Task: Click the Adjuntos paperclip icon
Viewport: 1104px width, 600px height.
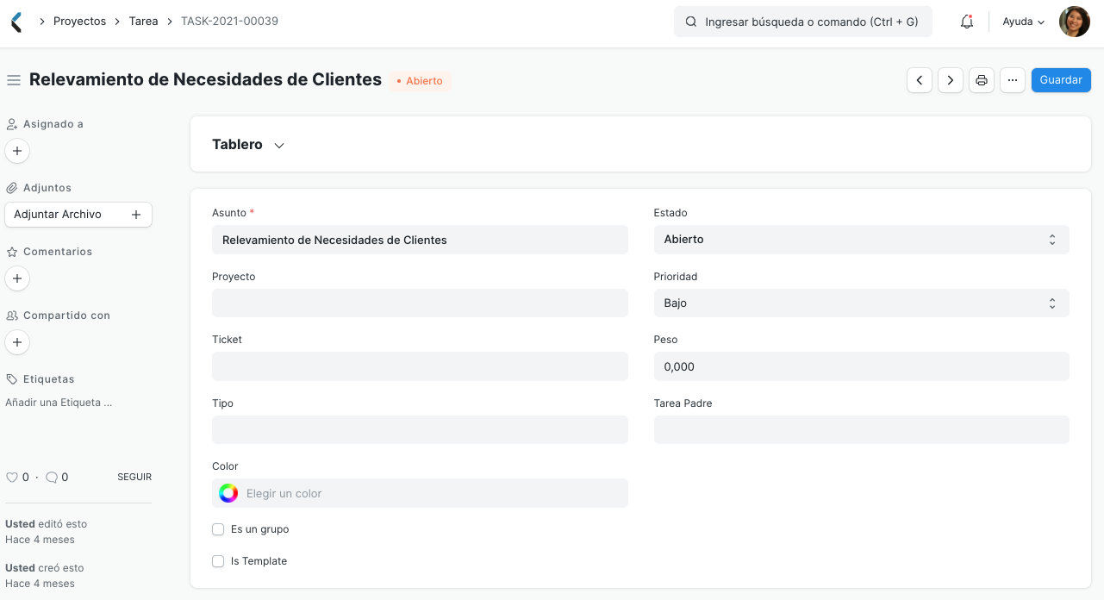Action: (x=12, y=188)
